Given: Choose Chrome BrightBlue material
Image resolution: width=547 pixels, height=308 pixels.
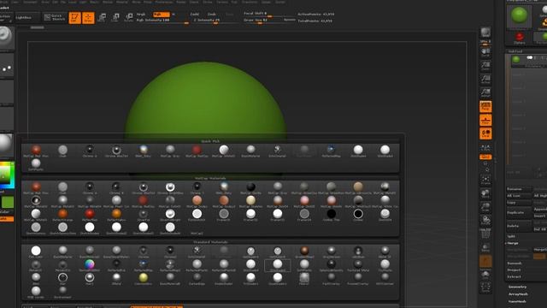Looking at the screenshot, I should 170,188.
